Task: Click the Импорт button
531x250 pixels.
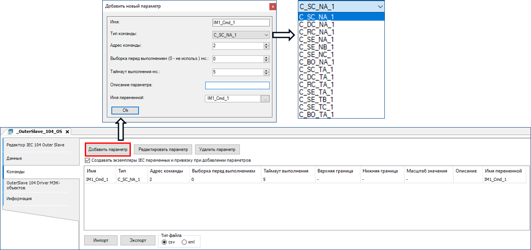Action: click(101, 240)
